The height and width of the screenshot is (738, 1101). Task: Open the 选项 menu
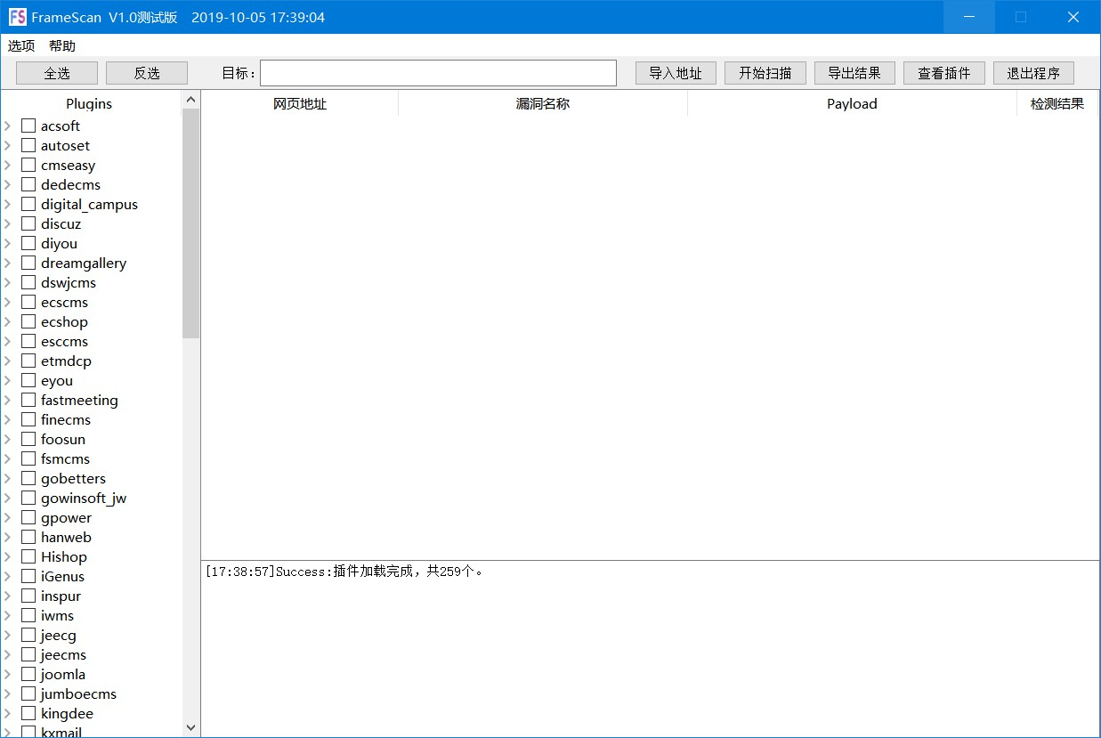(x=21, y=46)
